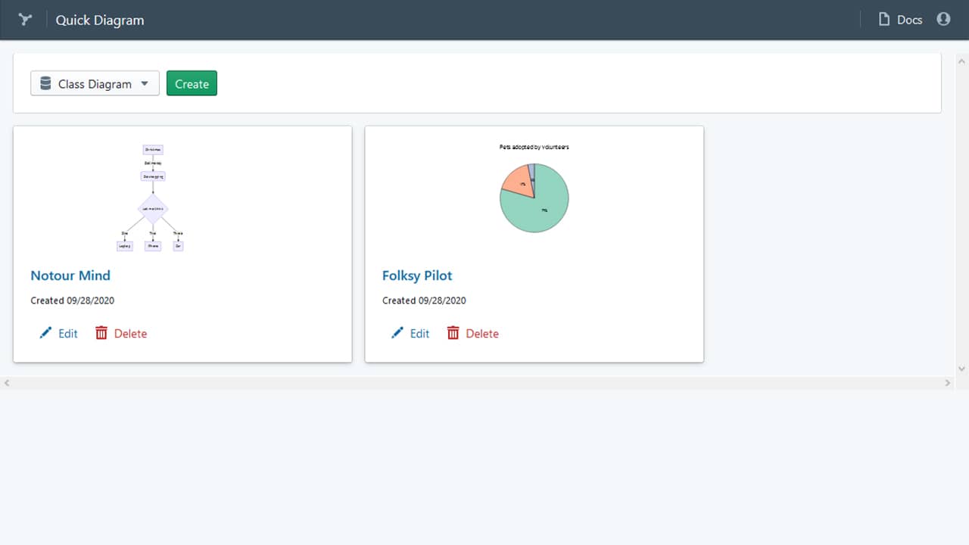Click the pencil icon on Folksy Pilot
The height and width of the screenshot is (545, 969).
click(x=397, y=333)
